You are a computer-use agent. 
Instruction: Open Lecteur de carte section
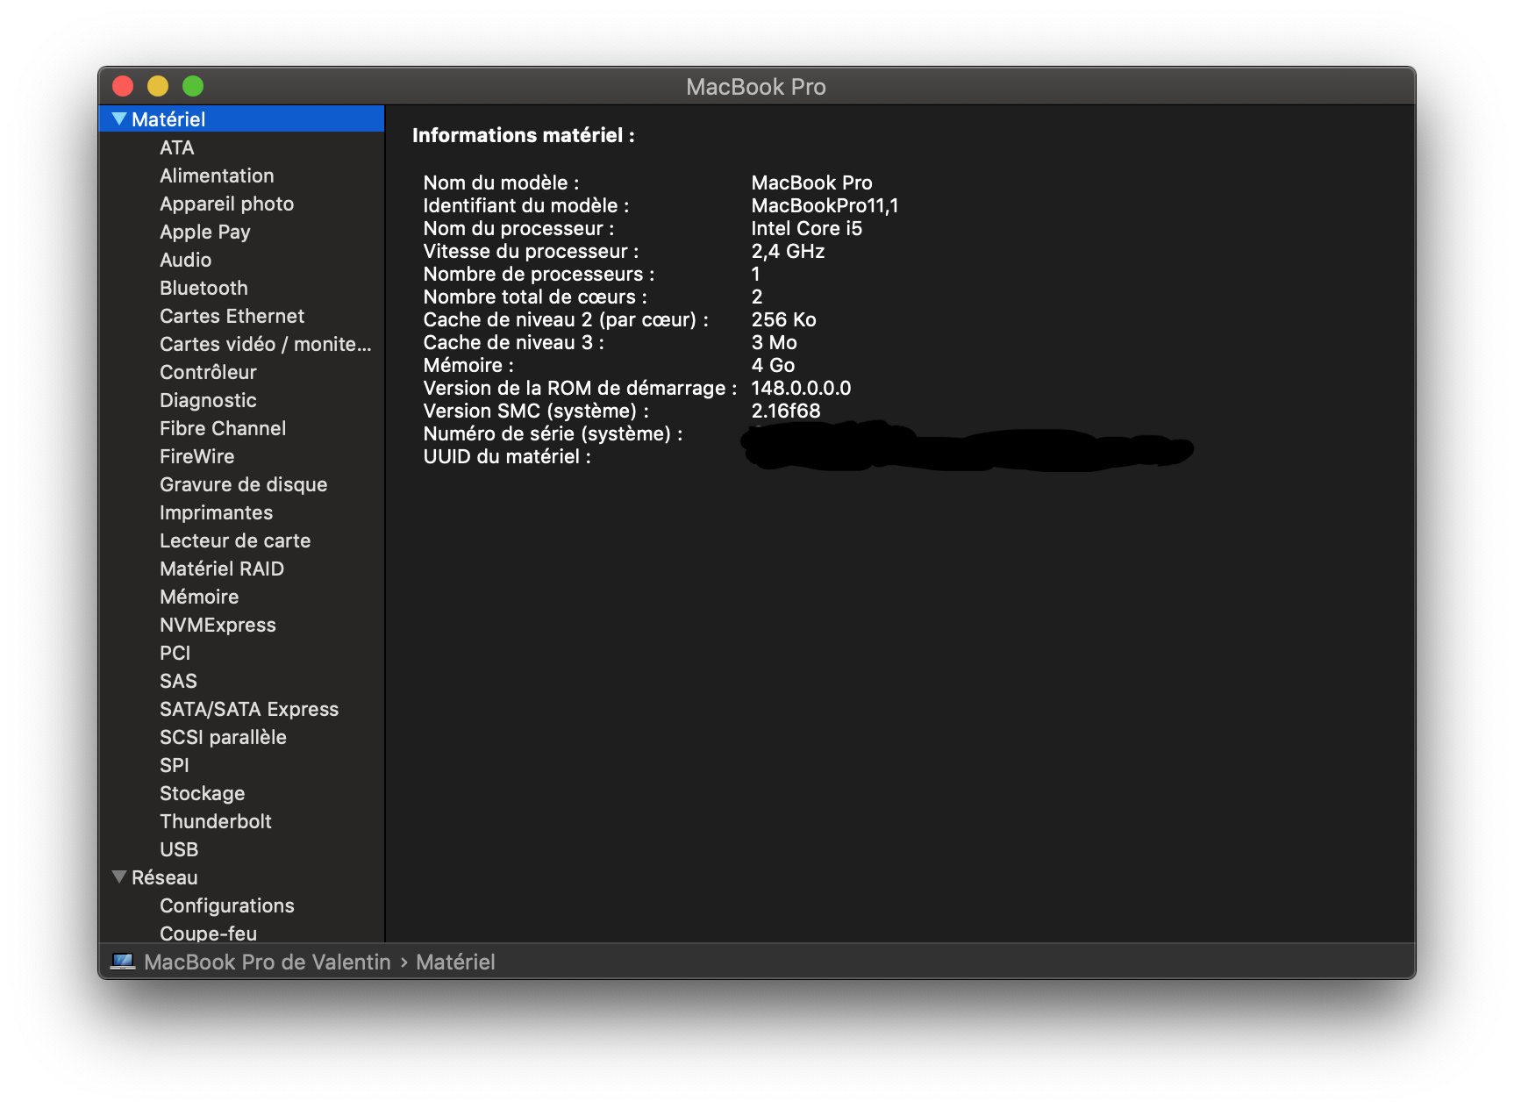pyautogui.click(x=235, y=540)
